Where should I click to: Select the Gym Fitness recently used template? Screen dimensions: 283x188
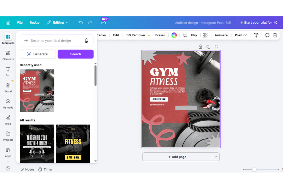[x=37, y=91]
